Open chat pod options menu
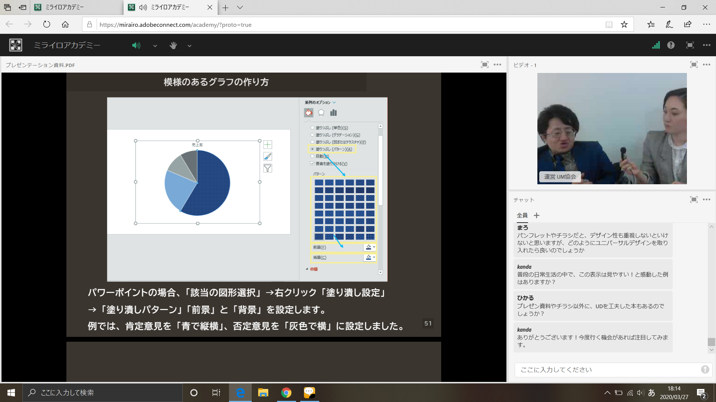This screenshot has height=402, width=716. (707, 200)
